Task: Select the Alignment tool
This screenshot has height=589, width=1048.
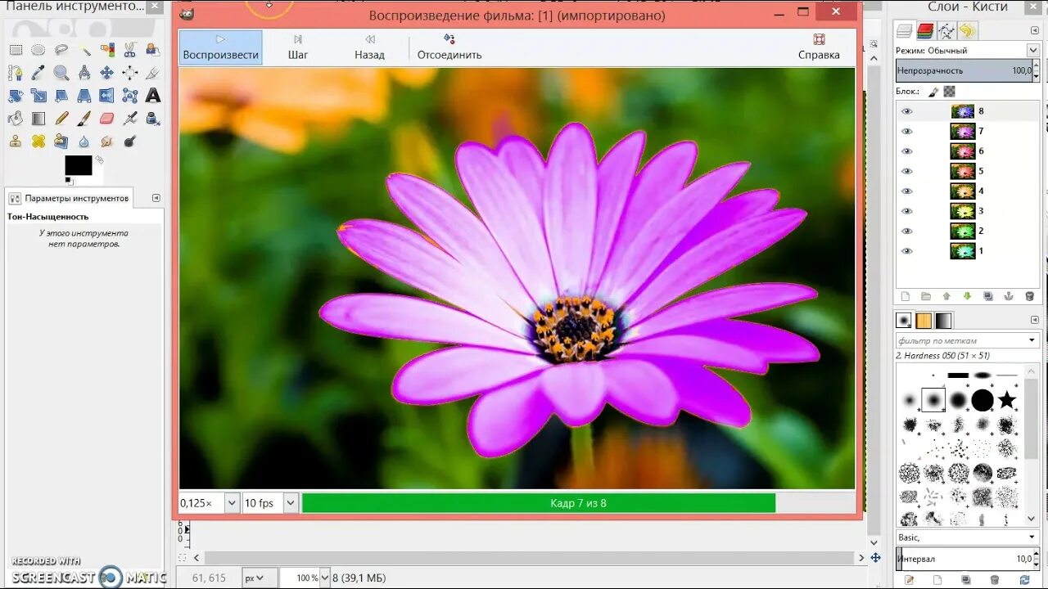Action: [x=129, y=73]
